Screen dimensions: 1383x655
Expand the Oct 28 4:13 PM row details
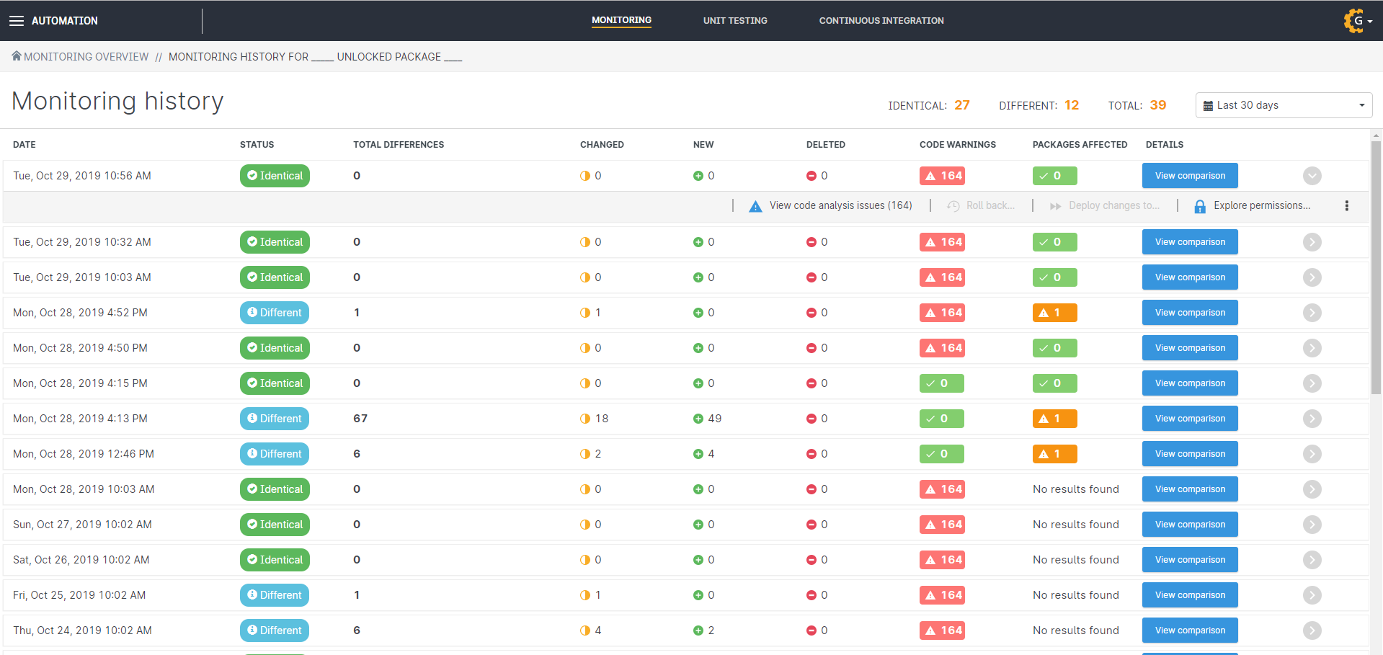click(1312, 419)
